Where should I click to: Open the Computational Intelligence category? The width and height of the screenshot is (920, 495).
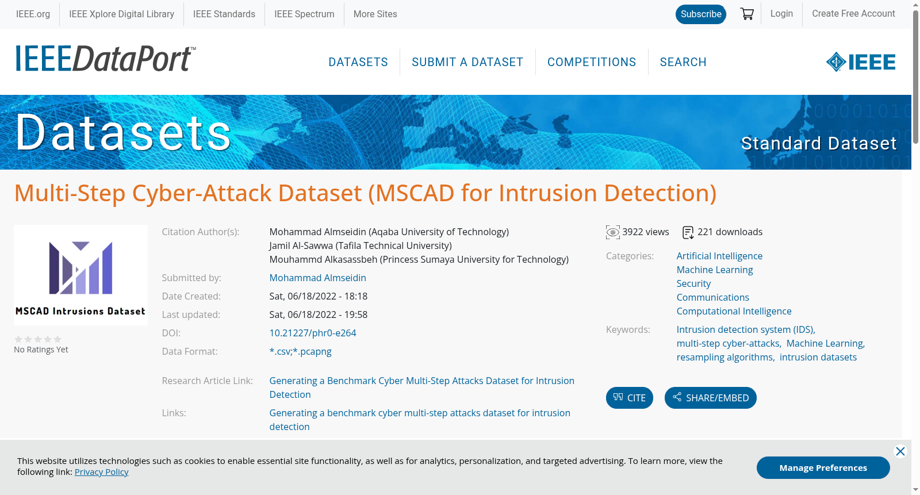[734, 311]
